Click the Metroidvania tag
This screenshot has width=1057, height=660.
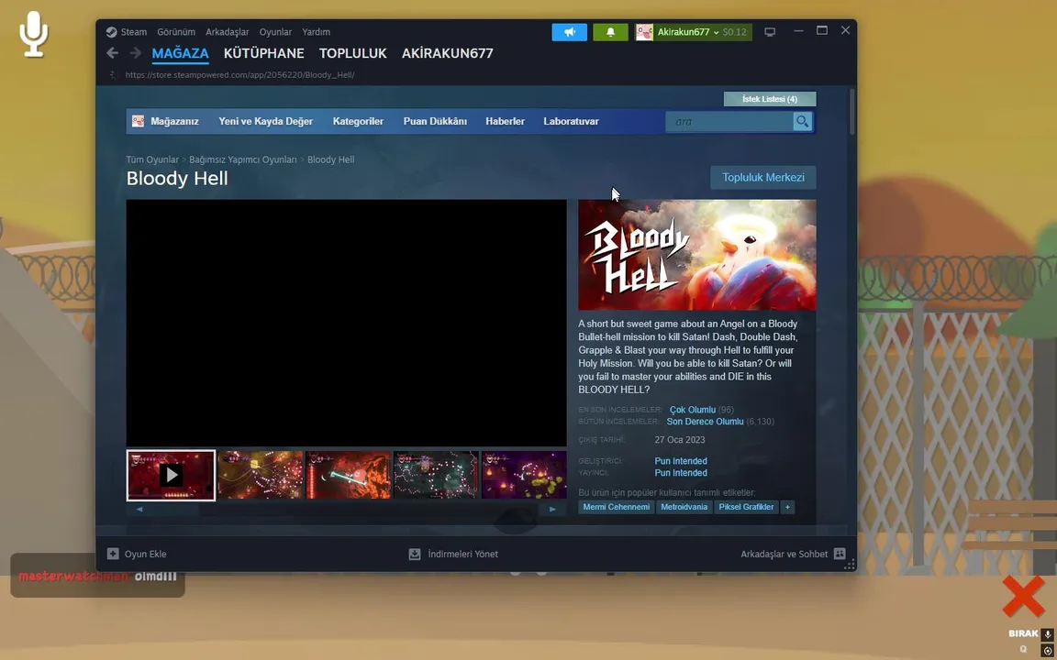[684, 507]
